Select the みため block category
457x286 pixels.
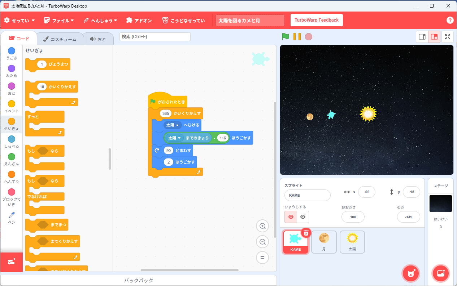[x=12, y=71]
